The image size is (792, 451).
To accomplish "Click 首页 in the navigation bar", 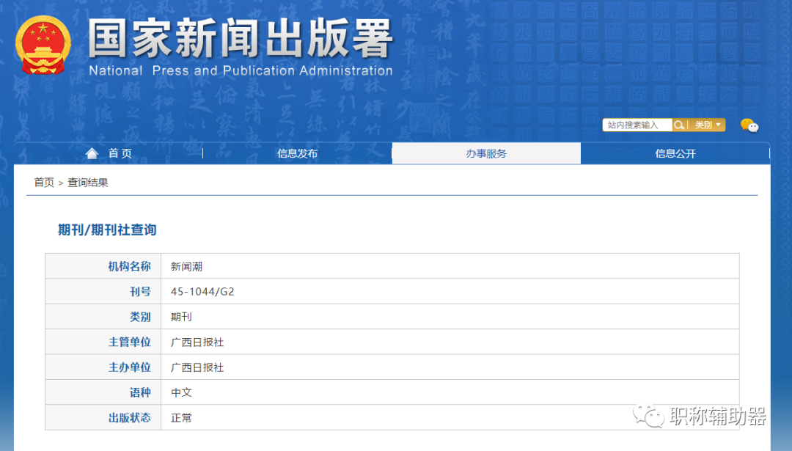I will [119, 153].
